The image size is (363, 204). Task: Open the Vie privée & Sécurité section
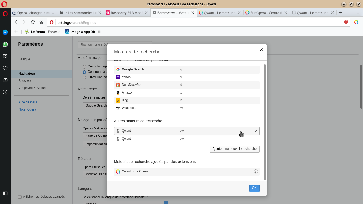click(x=33, y=88)
